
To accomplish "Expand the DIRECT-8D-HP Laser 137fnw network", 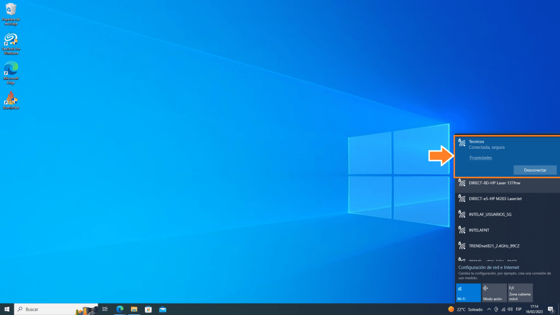I will click(x=507, y=183).
